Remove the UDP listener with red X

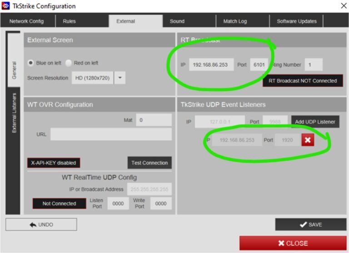point(308,140)
